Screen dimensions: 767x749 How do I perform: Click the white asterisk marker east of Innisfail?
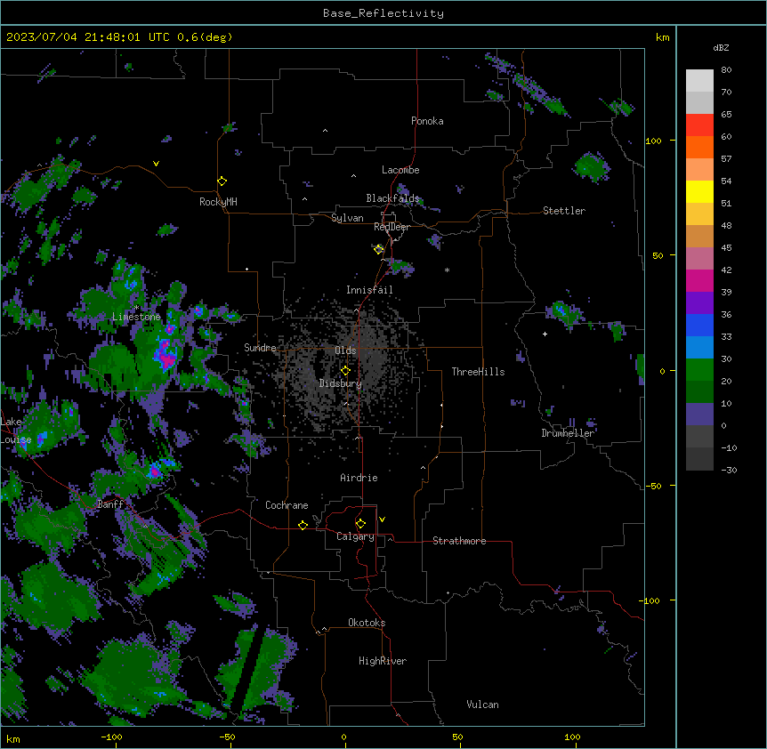pos(447,270)
